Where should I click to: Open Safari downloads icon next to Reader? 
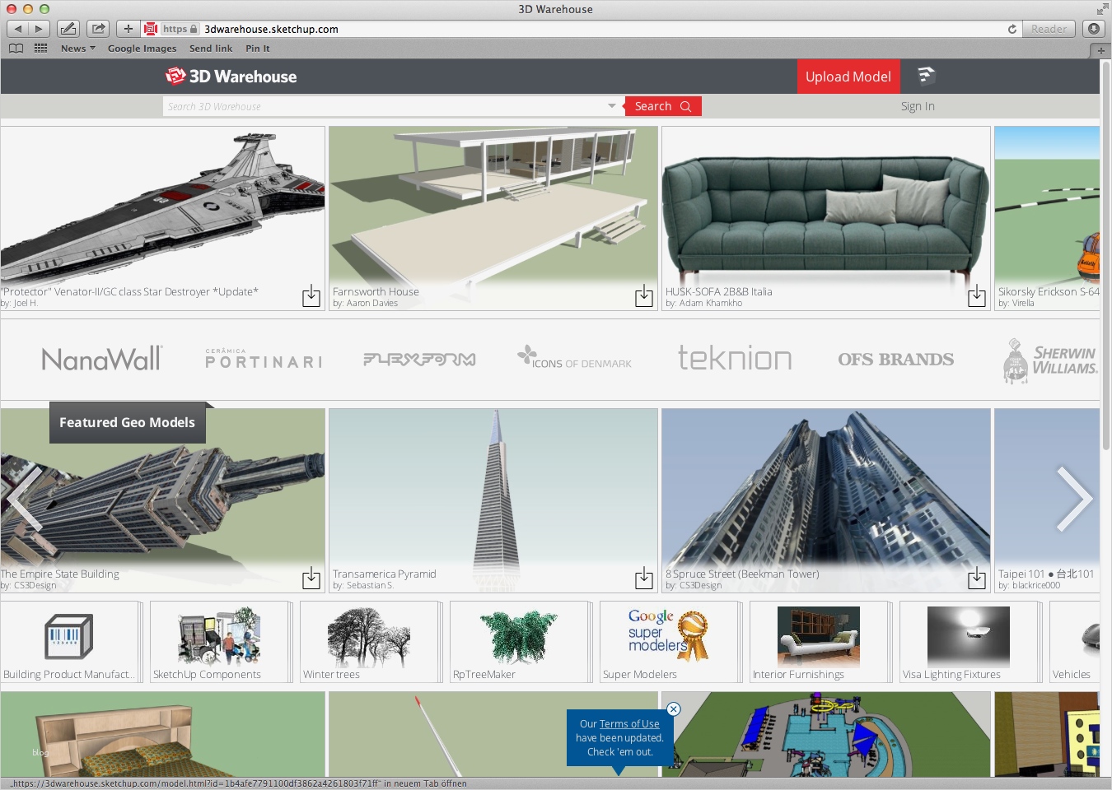coord(1094,29)
